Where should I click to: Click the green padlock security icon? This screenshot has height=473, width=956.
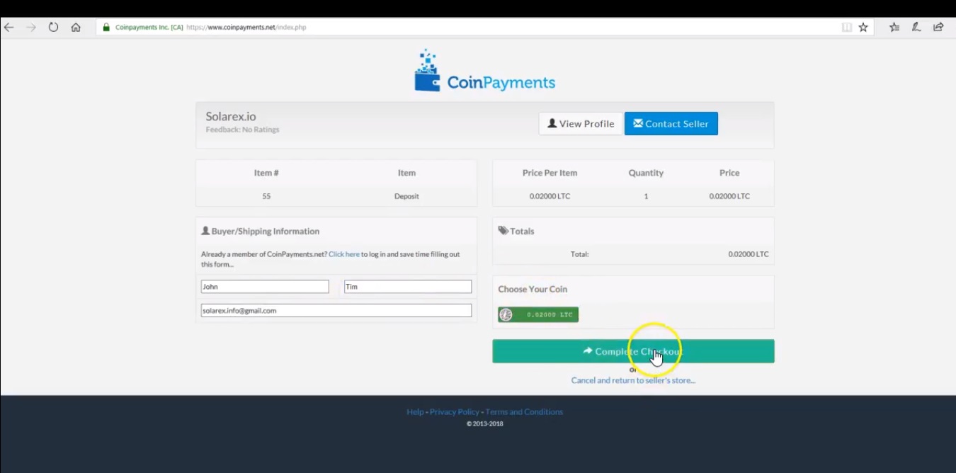106,28
